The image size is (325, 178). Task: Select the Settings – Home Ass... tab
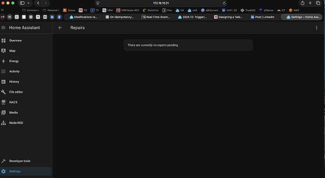click(302, 17)
